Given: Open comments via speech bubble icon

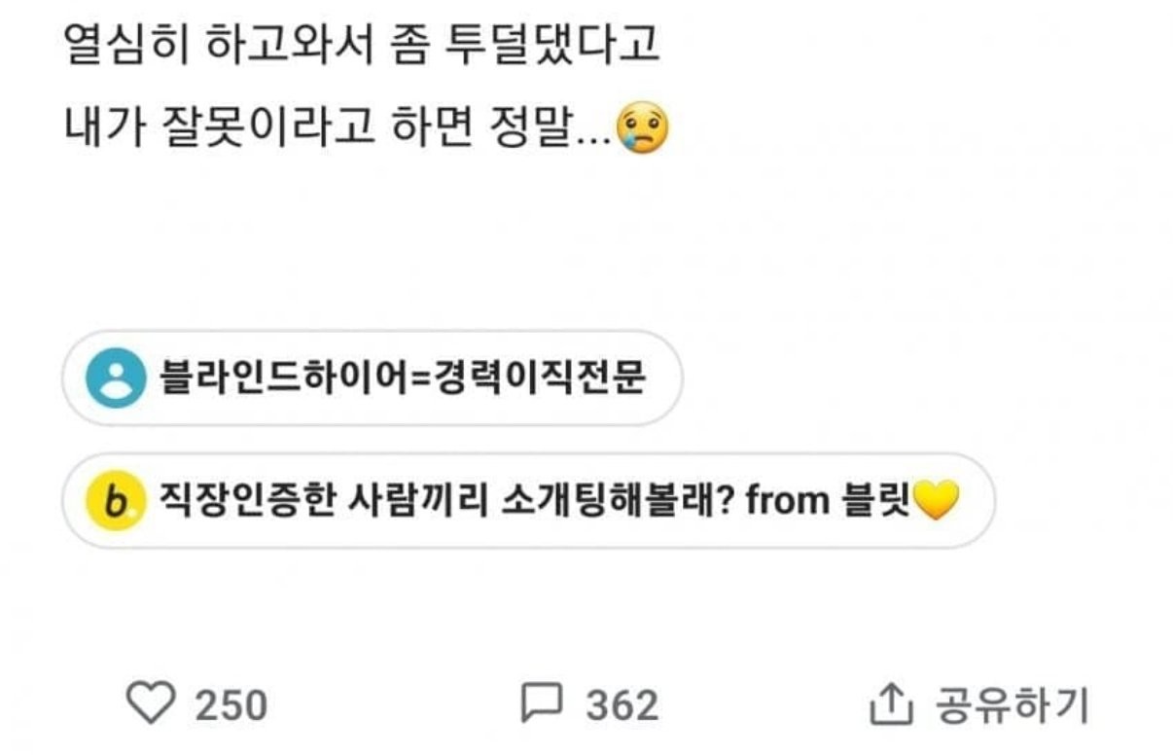Looking at the screenshot, I should tap(542, 703).
